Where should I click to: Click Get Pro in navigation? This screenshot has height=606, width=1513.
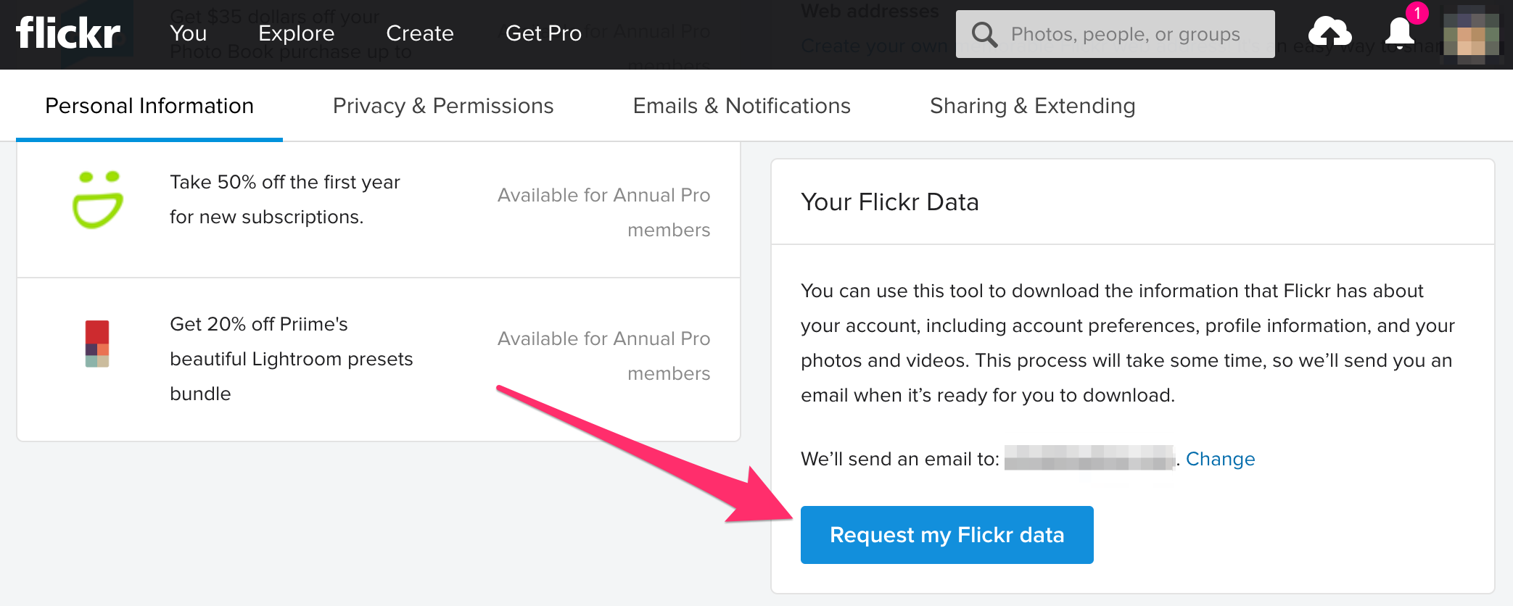point(543,33)
